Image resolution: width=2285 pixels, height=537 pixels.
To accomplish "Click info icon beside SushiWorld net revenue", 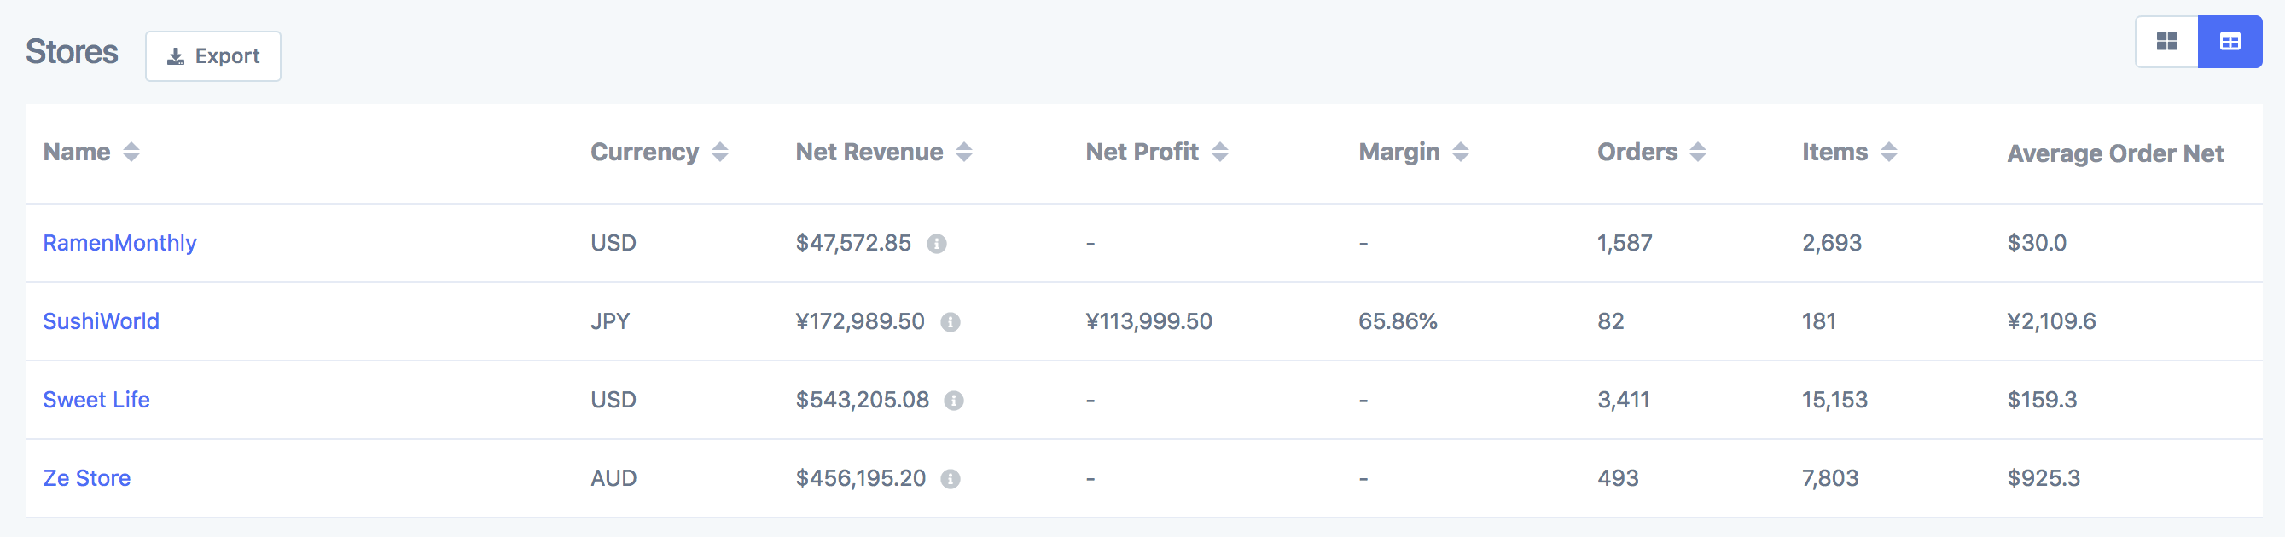I will tap(950, 322).
